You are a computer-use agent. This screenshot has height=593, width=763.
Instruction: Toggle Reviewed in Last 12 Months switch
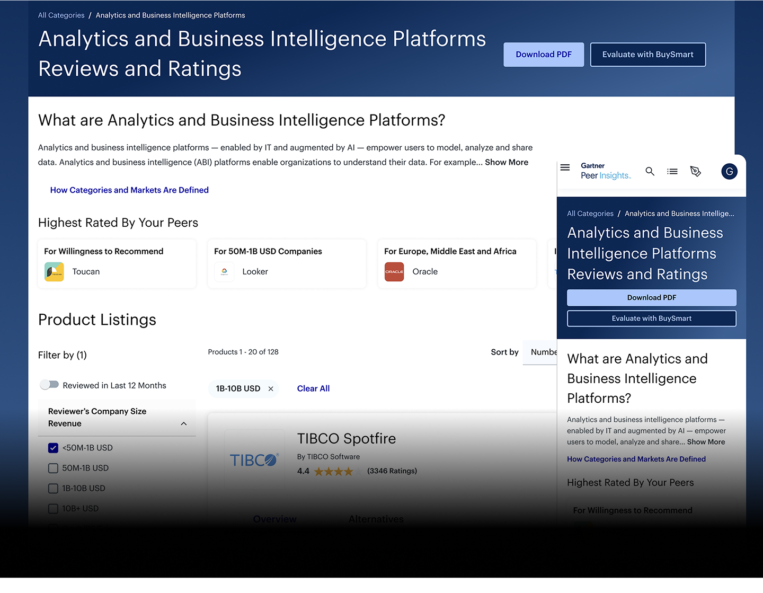point(50,385)
